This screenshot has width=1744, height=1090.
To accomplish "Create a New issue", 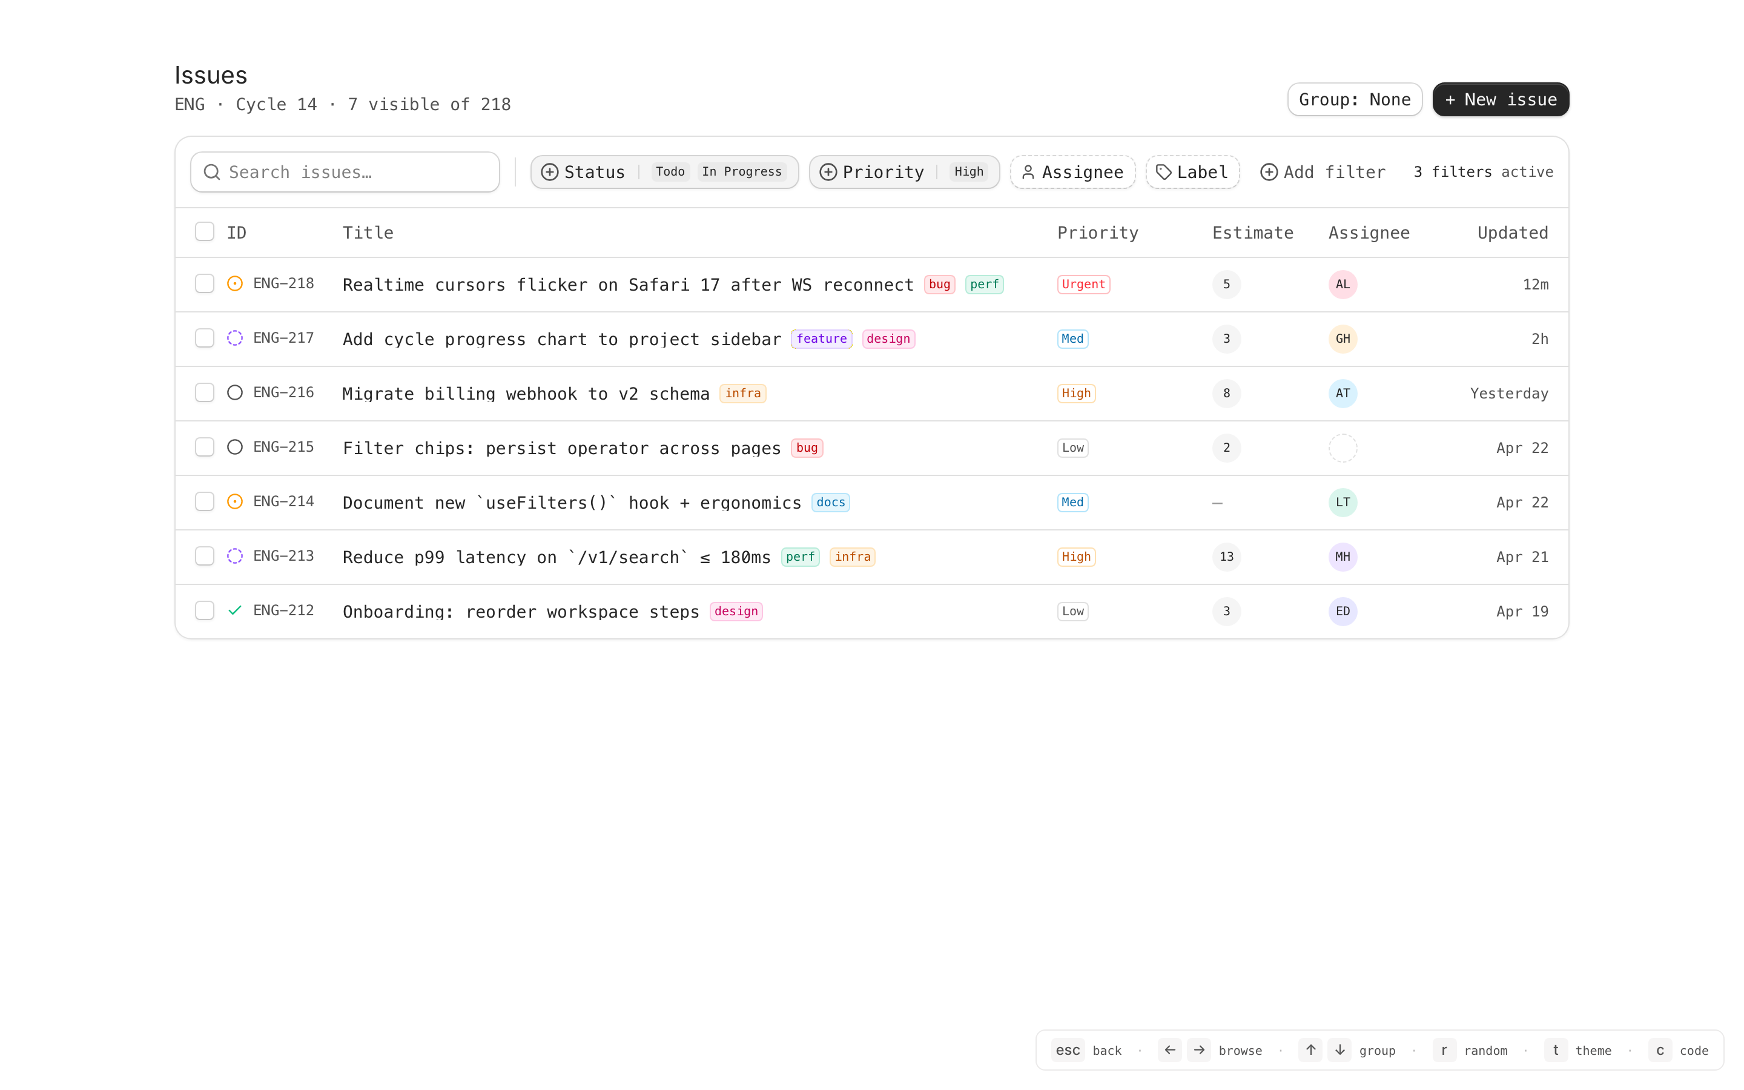I will click(x=1501, y=99).
